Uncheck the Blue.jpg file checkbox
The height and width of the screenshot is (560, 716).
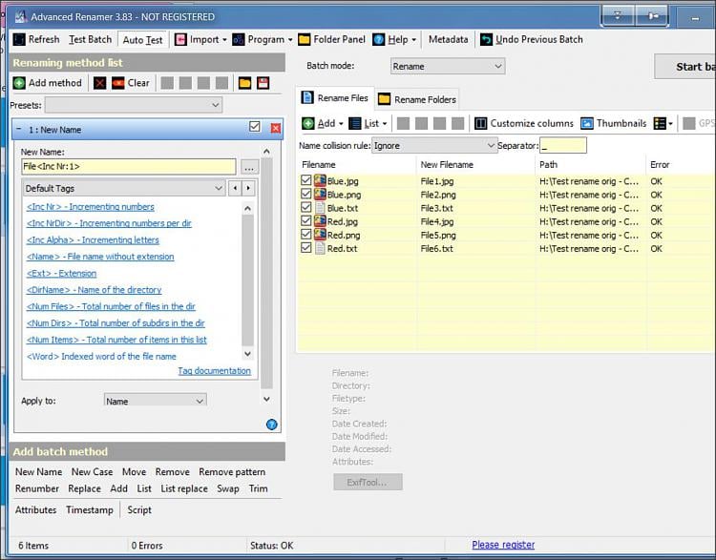click(306, 181)
